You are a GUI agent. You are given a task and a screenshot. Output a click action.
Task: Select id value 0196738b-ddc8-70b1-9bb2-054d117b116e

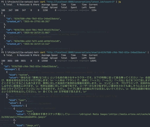tap(37, 30)
